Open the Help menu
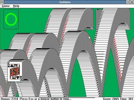 click(16, 6)
